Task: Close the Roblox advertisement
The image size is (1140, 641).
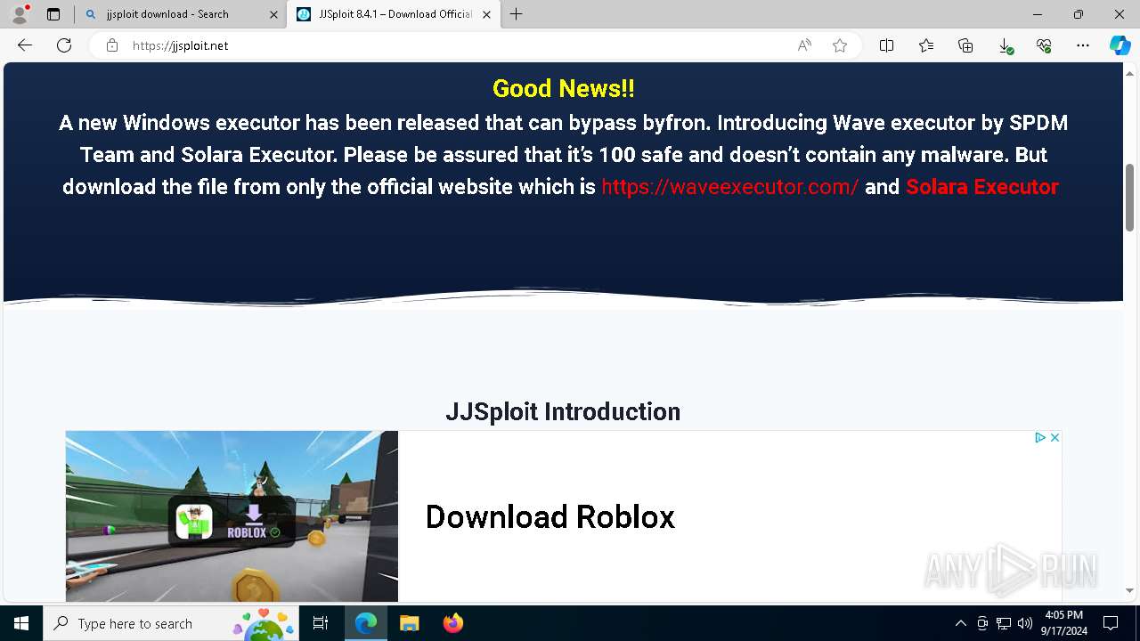Action: (x=1054, y=437)
